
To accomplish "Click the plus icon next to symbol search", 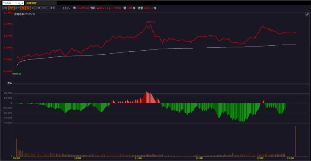I will (22, 3).
